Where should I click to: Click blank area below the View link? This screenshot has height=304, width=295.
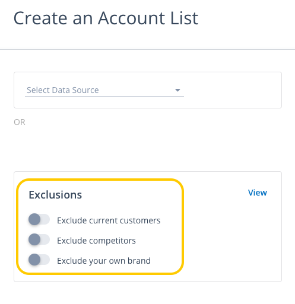[257, 237]
